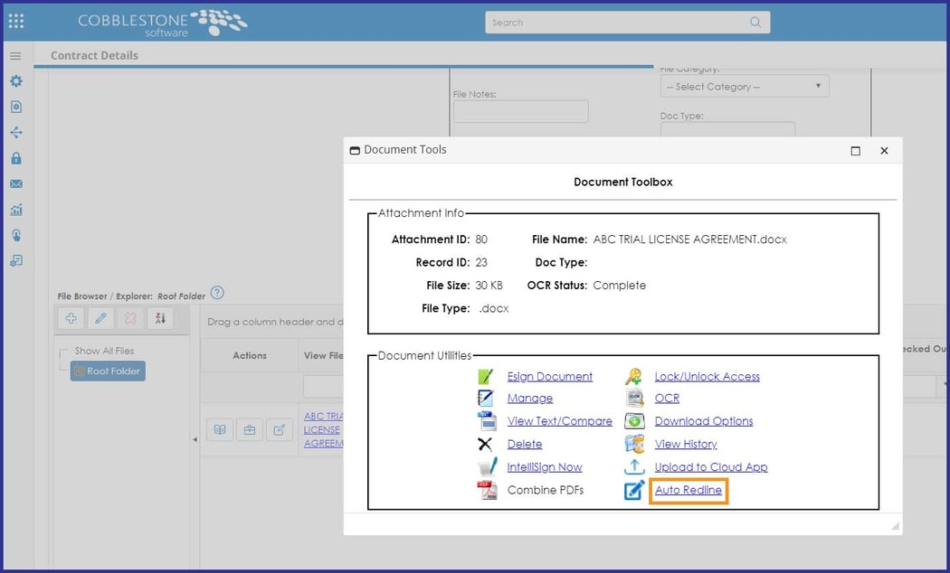The image size is (950, 573).
Task: Open the hamburger menu below the logo
Action: tap(14, 55)
